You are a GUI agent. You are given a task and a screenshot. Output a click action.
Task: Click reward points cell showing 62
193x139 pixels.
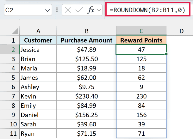coord(141,78)
